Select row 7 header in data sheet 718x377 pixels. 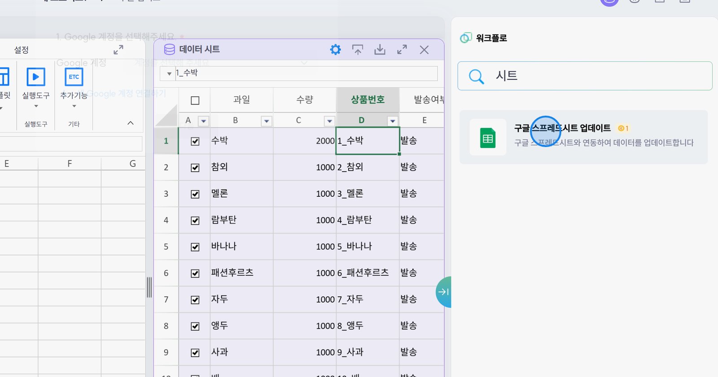click(166, 299)
